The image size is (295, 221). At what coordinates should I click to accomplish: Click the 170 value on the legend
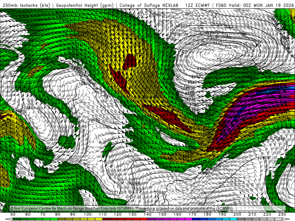pyautogui.click(x=192, y=214)
